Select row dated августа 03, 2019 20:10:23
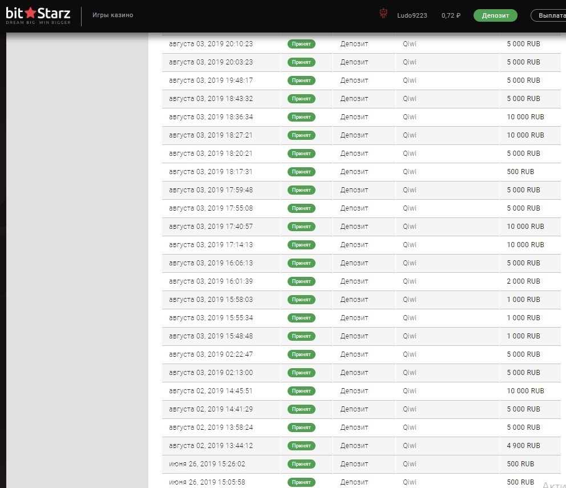566x488 pixels. (211, 44)
